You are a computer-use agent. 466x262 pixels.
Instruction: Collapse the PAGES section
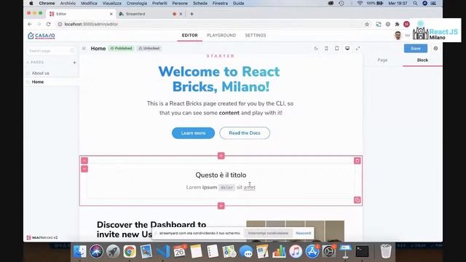[x=36, y=63]
